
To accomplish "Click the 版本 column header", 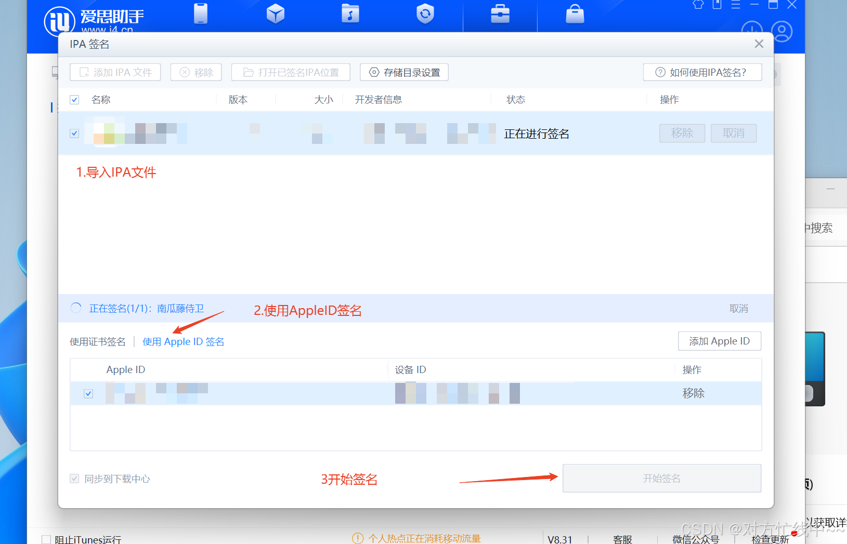I will (238, 100).
